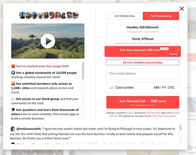The image size is (196, 155).
Task: Close the membership popup with the X
Action: pyautogui.click(x=182, y=9)
